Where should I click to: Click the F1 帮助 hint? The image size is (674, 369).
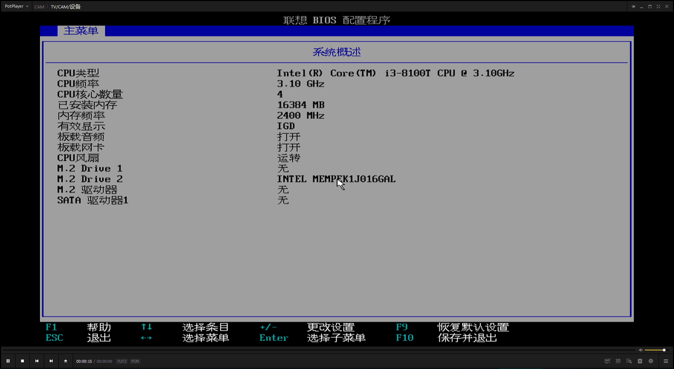coord(78,327)
